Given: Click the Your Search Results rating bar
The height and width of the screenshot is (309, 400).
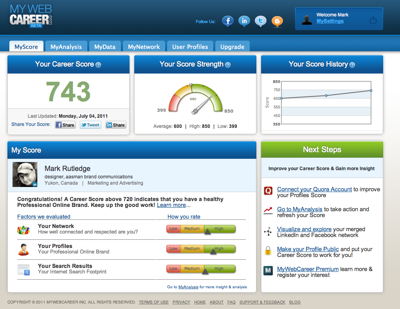Looking at the screenshot, I should click(201, 269).
